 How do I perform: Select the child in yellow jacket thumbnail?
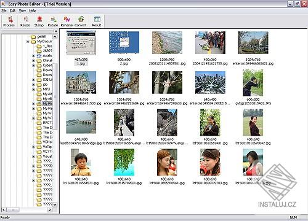[x=81, y=162]
